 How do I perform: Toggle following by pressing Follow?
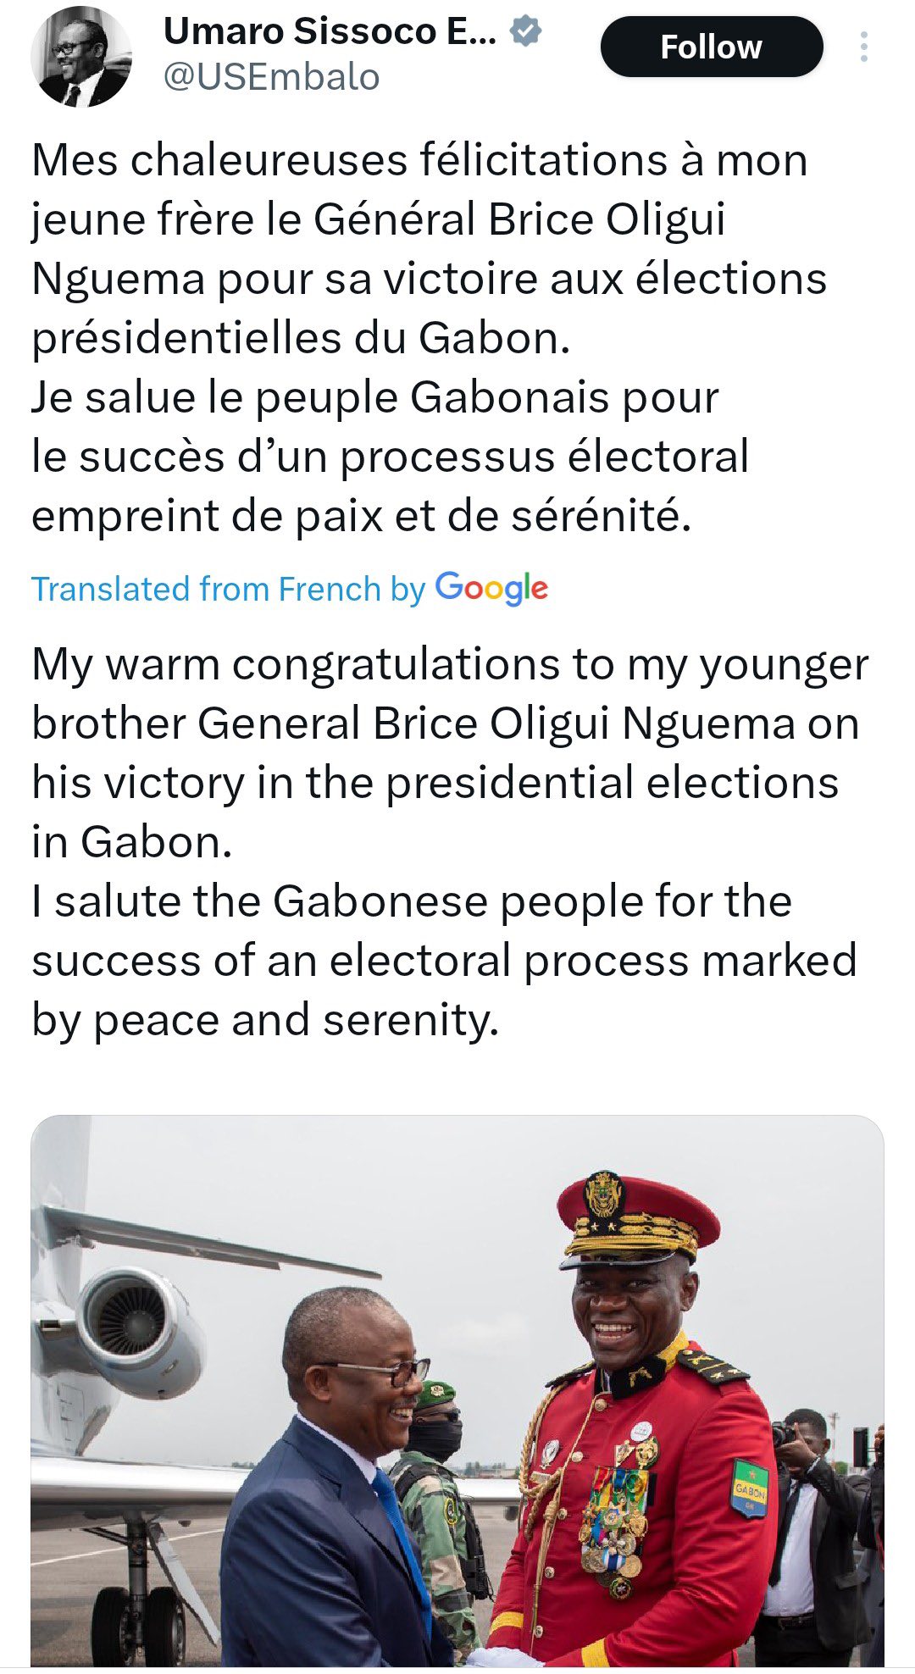[712, 47]
